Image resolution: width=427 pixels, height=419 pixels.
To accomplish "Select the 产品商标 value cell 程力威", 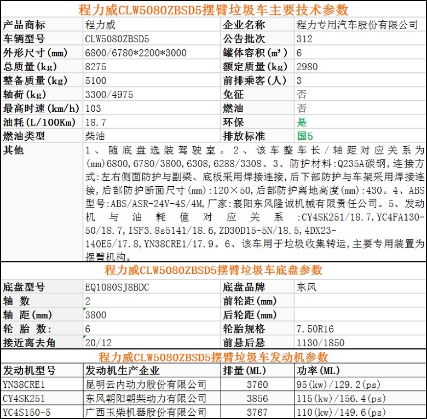I will [x=101, y=25].
